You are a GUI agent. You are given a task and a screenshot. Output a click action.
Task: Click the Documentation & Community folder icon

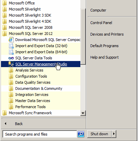(x=11, y=88)
